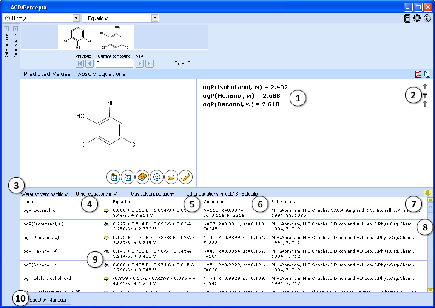
Task: Paste structure from clipboard icon
Action: coord(113,177)
